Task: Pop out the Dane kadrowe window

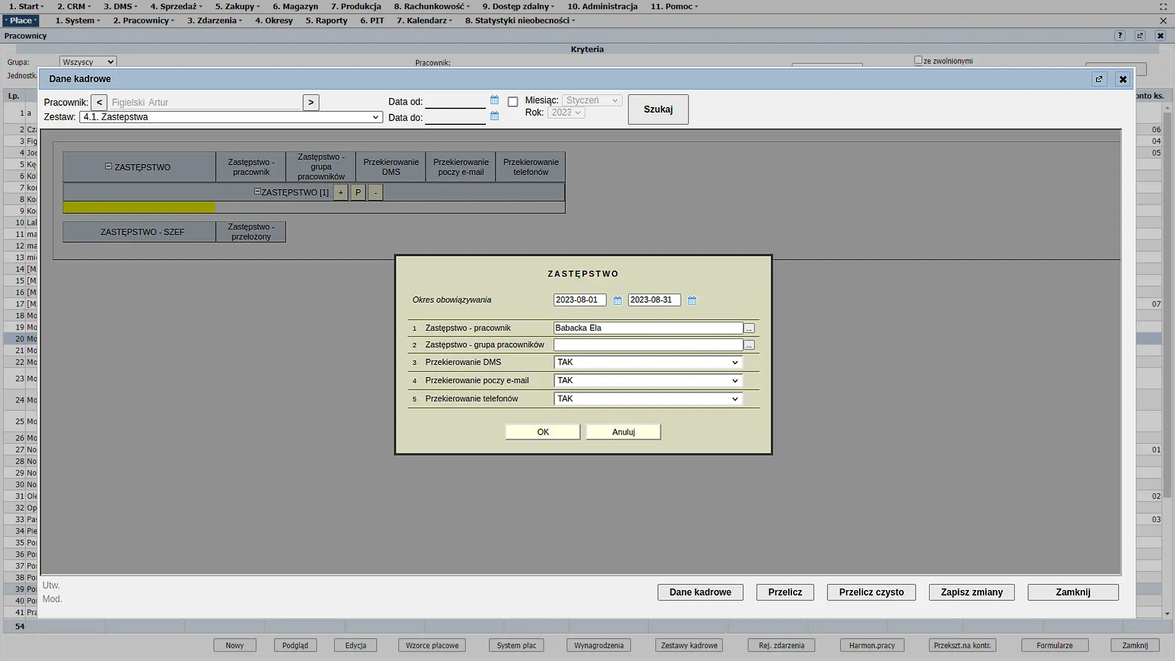Action: 1099,80
